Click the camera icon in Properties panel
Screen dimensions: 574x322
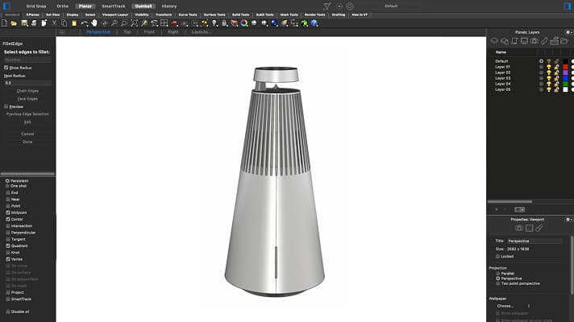pyautogui.click(x=519, y=229)
